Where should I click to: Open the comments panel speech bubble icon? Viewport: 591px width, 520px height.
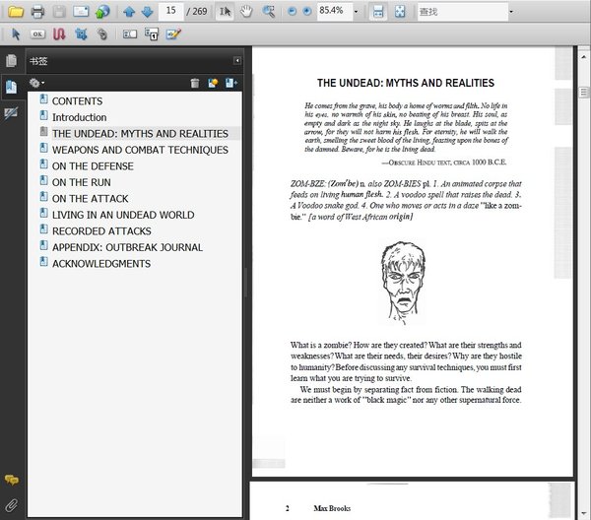[x=11, y=480]
